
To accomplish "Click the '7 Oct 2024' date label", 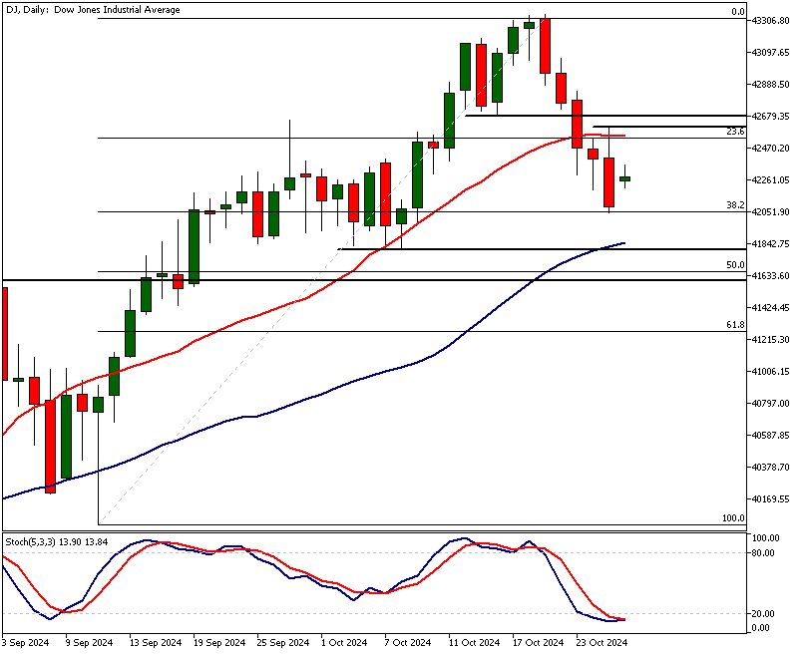I will pyautogui.click(x=408, y=643).
